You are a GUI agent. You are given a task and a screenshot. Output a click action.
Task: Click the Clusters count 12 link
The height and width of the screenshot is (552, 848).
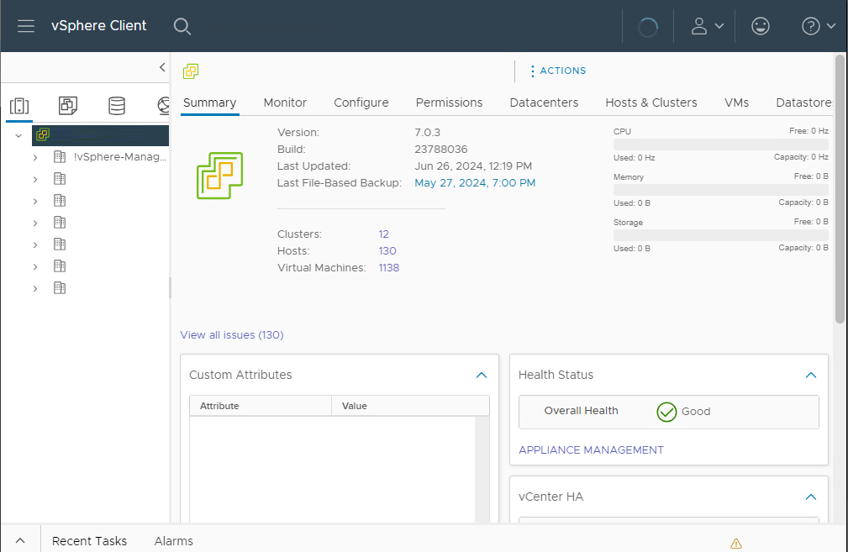pos(383,234)
